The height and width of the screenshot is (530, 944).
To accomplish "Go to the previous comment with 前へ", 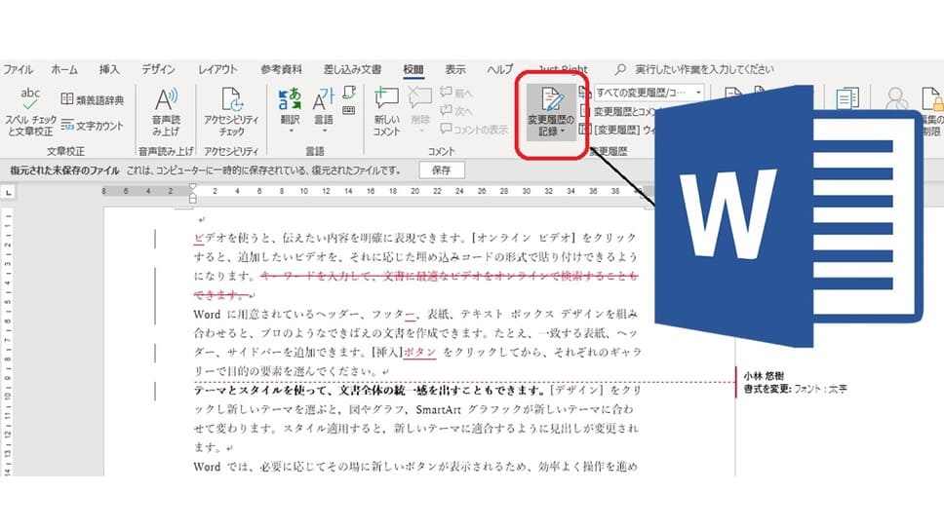I will click(456, 93).
